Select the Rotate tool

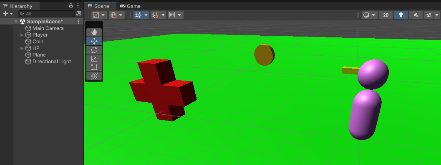[94, 50]
